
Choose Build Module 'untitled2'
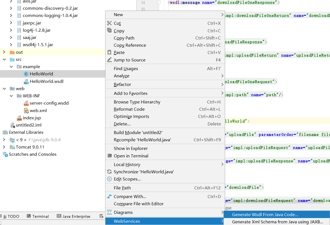point(165,132)
